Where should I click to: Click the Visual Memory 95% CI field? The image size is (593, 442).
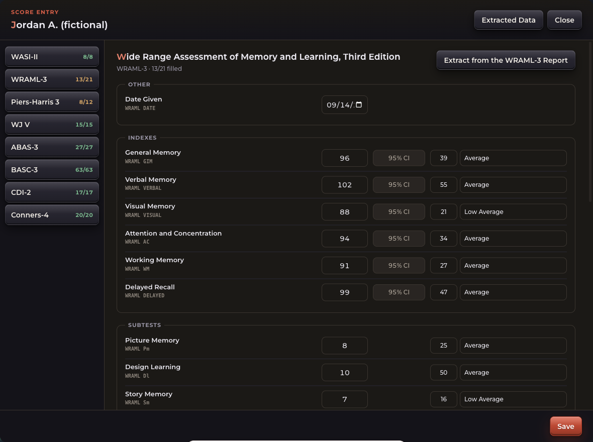[x=399, y=212]
